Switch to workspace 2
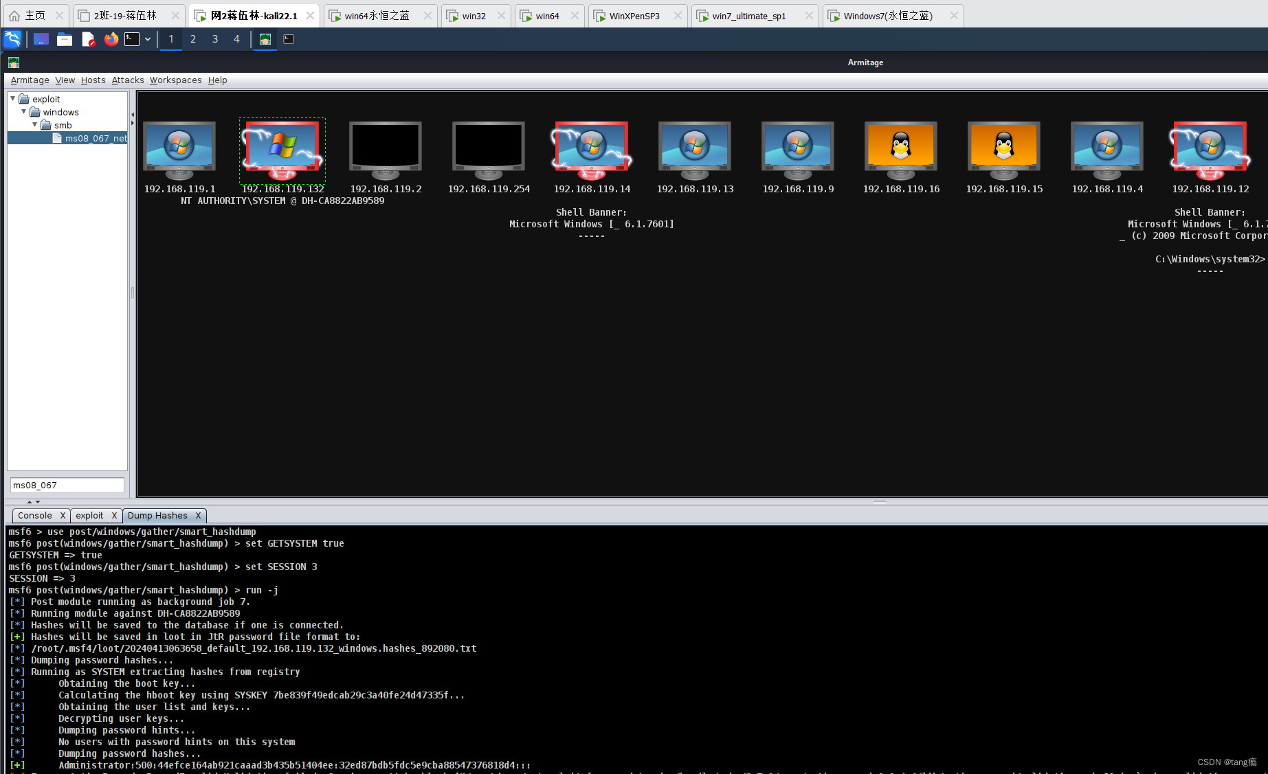 pos(193,39)
